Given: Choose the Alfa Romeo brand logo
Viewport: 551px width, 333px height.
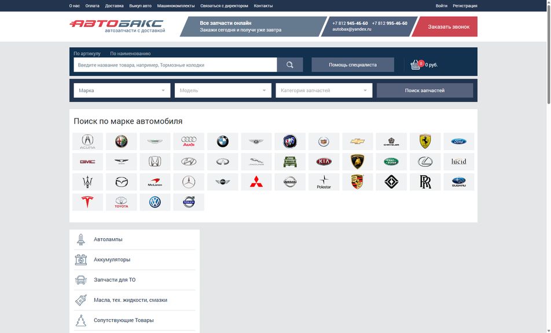Looking at the screenshot, I should click(121, 142).
